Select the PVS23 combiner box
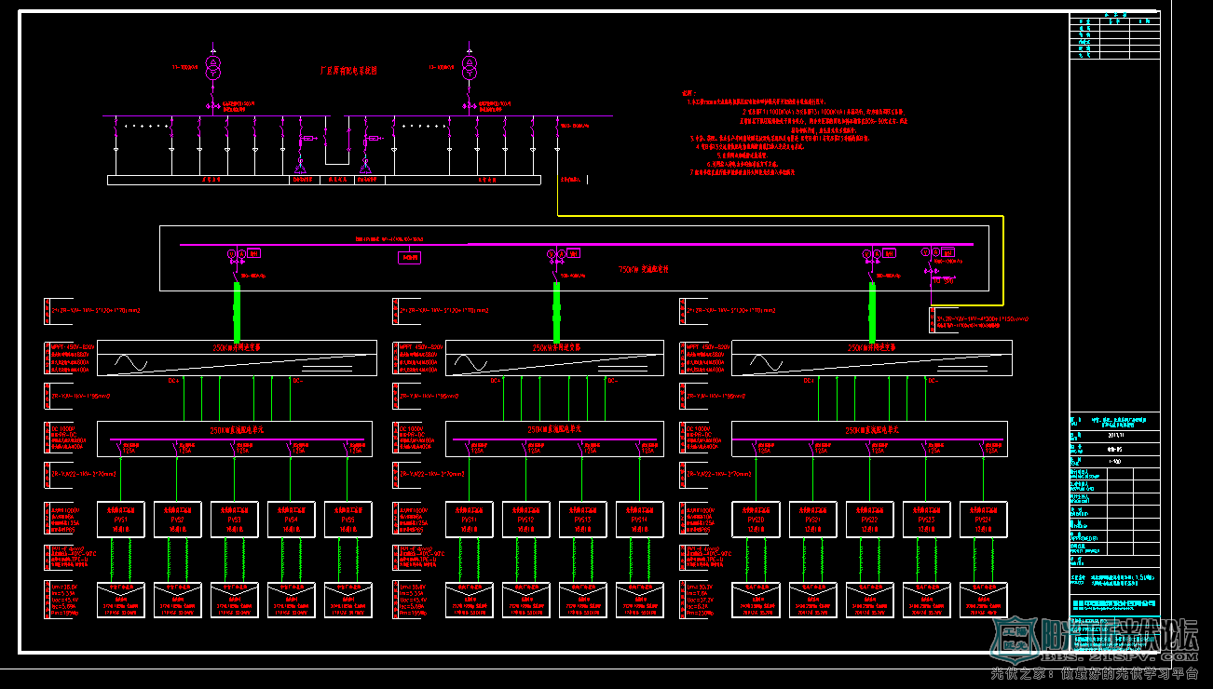This screenshot has height=689, width=1213. tap(927, 520)
